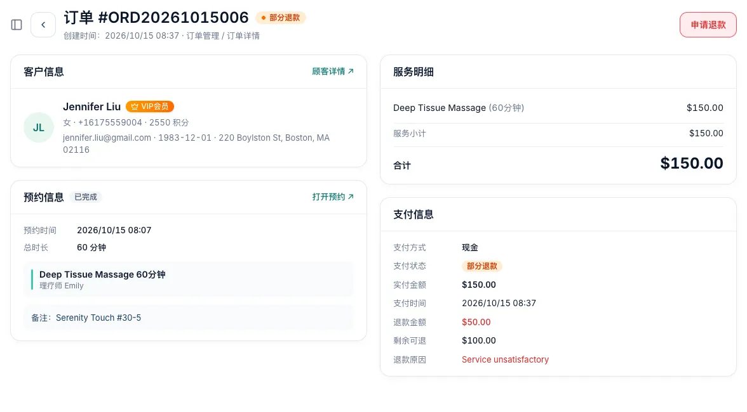This screenshot has height=412, width=747.
Task: Open the 顾客详情 customer details link
Action: click(x=333, y=71)
